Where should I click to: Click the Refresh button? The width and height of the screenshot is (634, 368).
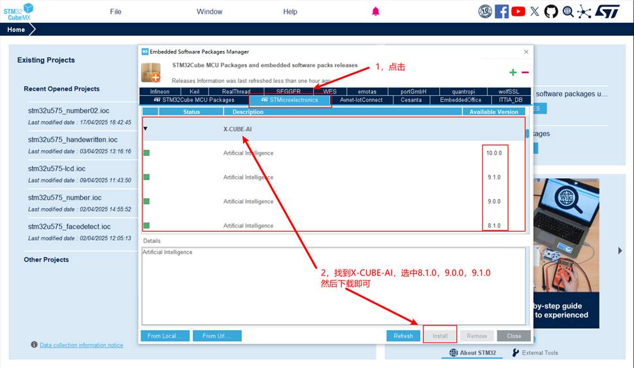coord(403,336)
